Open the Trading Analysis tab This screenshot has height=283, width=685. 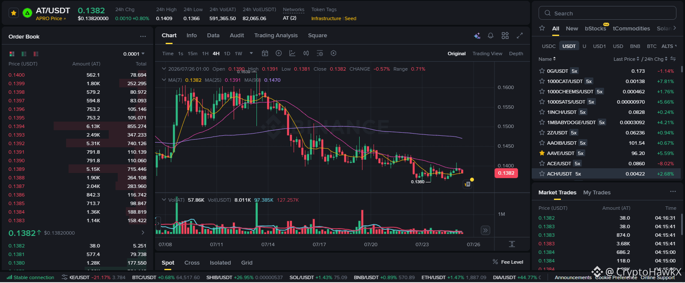tap(276, 36)
